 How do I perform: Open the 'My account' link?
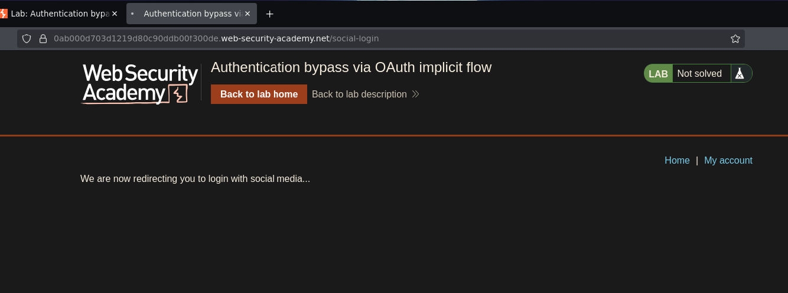tap(728, 160)
